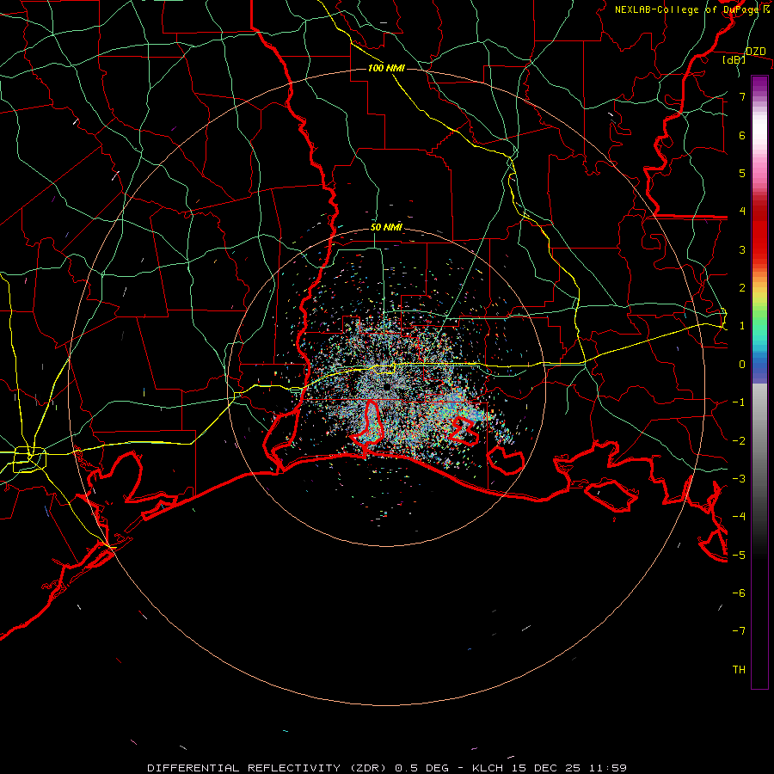Click the KLCH radar site center dot

pos(387,386)
